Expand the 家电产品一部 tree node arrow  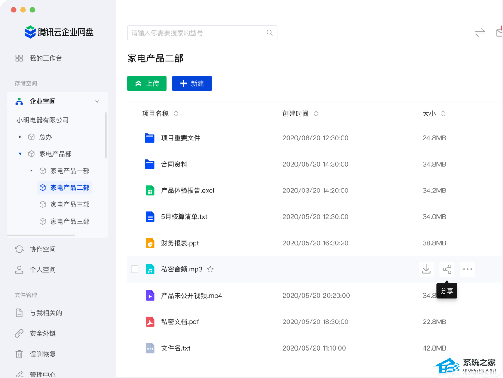click(31, 171)
